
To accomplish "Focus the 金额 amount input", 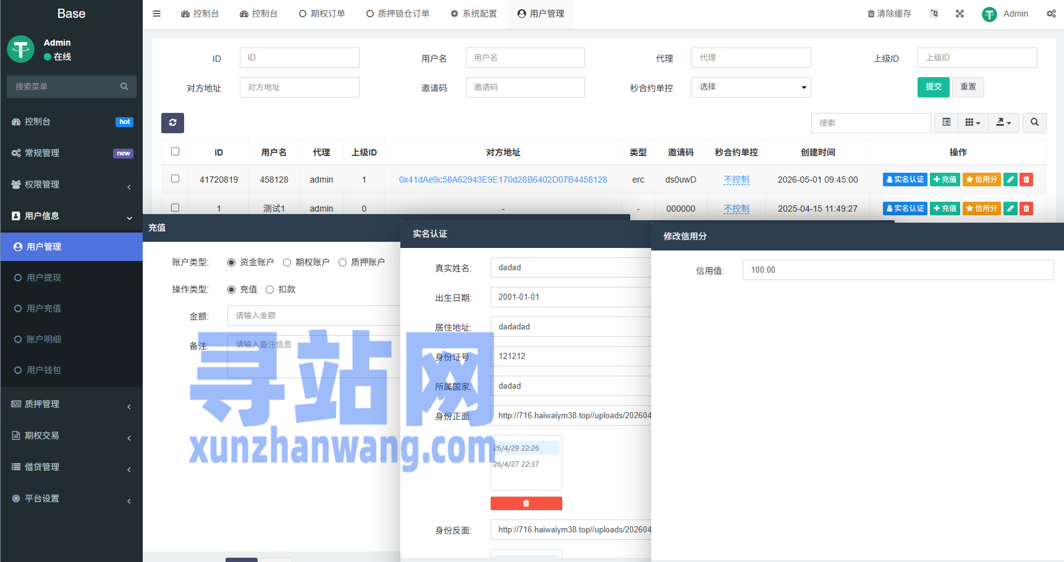I will pyautogui.click(x=314, y=315).
